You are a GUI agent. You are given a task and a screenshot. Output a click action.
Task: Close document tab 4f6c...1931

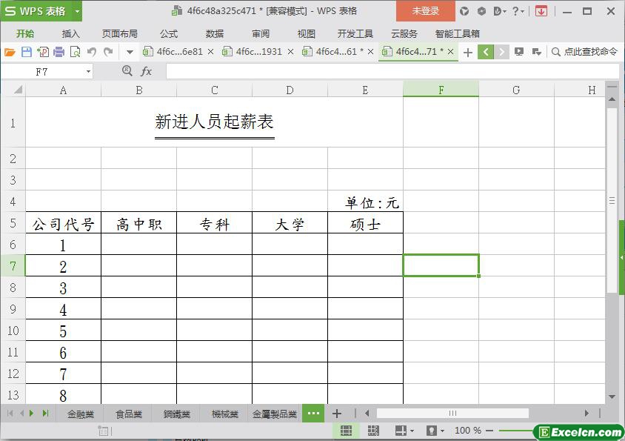290,51
